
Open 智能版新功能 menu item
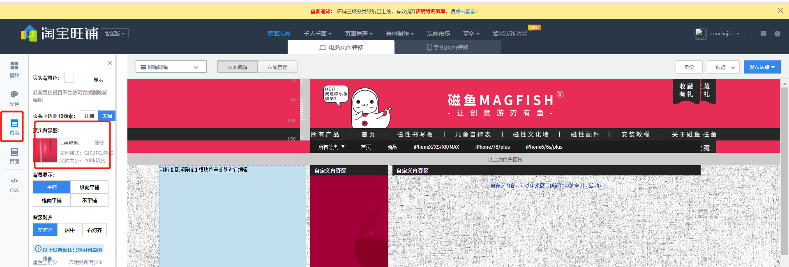[x=510, y=34]
